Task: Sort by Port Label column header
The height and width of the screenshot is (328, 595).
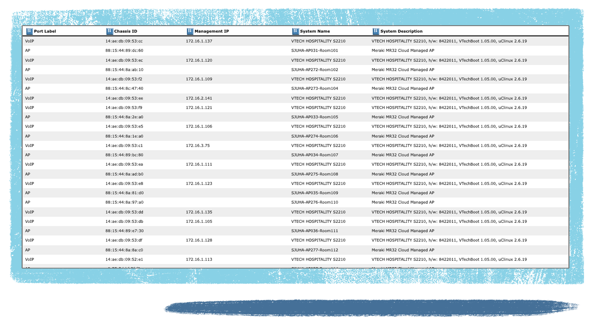Action: 45,31
